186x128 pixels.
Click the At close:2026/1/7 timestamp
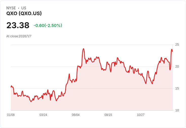(19, 36)
